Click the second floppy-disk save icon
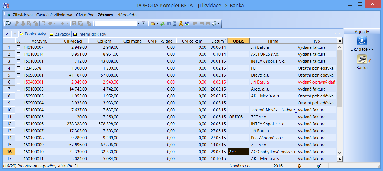The width and height of the screenshot is (383, 171). click(80, 24)
